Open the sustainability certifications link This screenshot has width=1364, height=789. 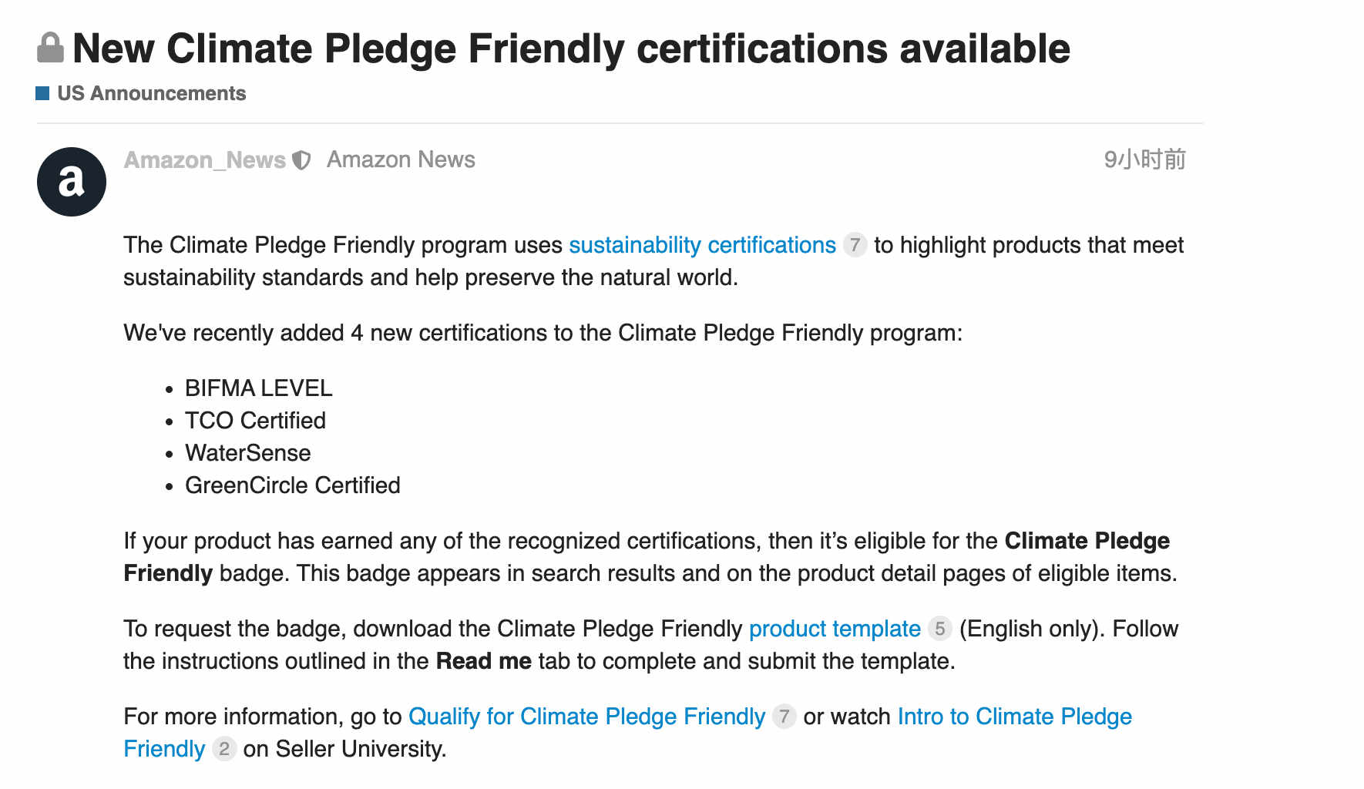(x=702, y=245)
